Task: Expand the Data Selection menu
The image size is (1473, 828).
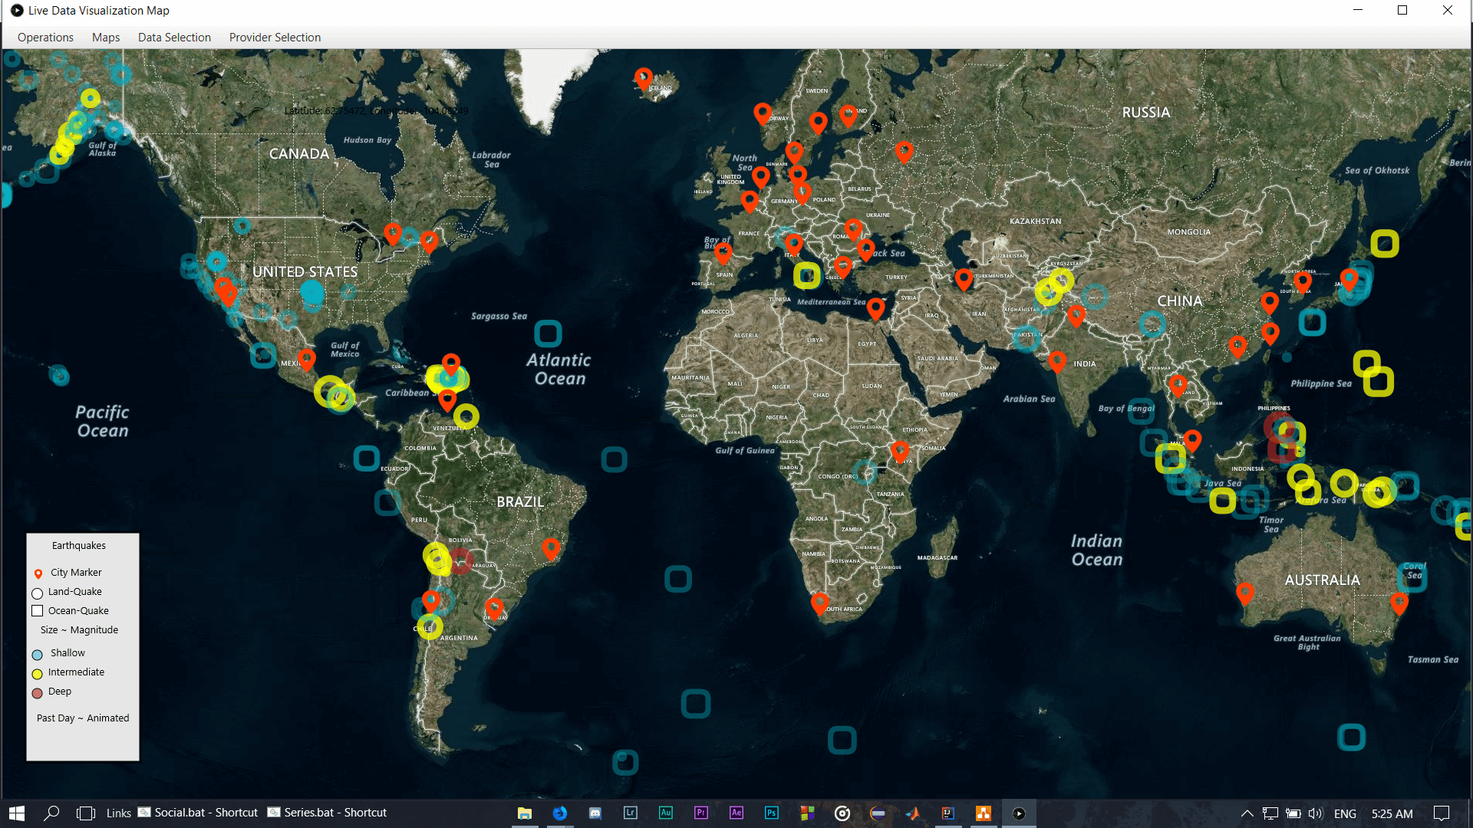Action: 174,38
